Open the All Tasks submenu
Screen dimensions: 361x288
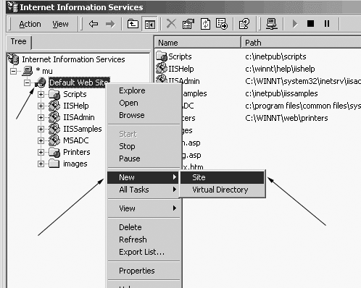tap(143, 190)
